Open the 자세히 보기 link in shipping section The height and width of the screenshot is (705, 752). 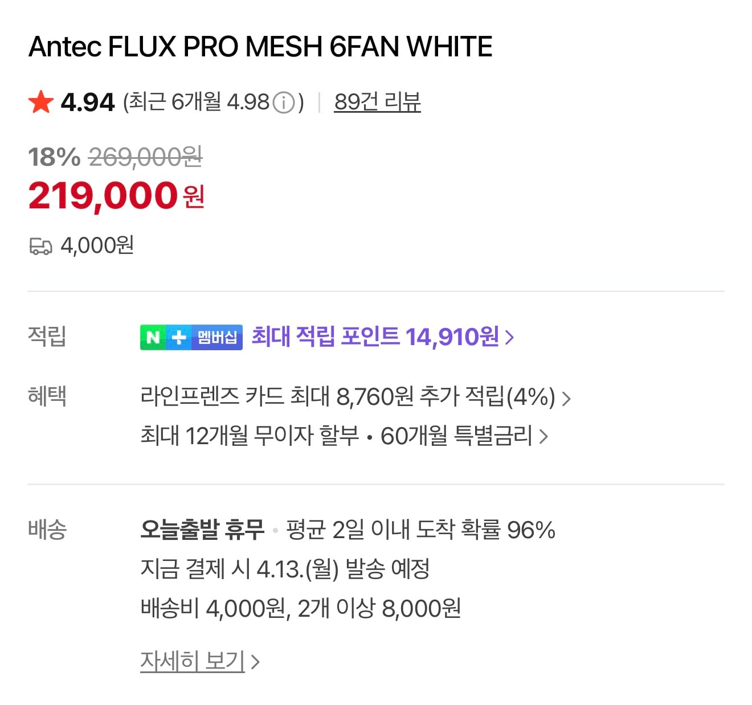(192, 661)
